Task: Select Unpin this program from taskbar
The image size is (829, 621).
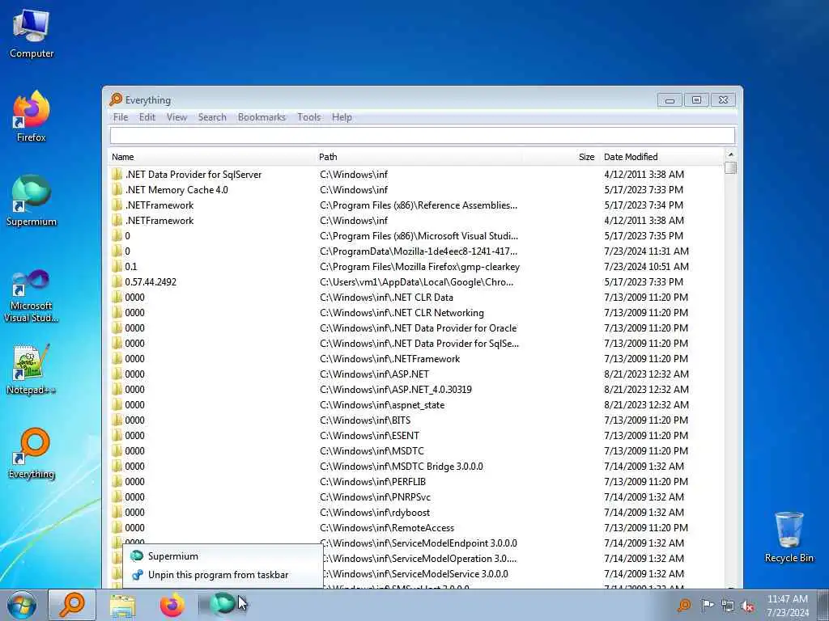Action: 223,575
